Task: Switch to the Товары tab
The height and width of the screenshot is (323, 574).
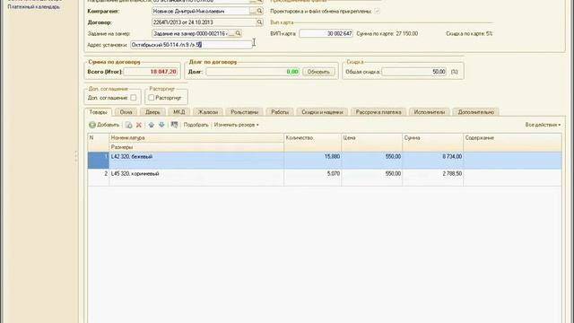Action: click(x=98, y=112)
